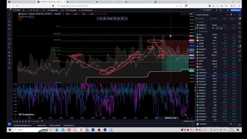
Task: Open the market replay simulator button
Action: pos(85,10)
